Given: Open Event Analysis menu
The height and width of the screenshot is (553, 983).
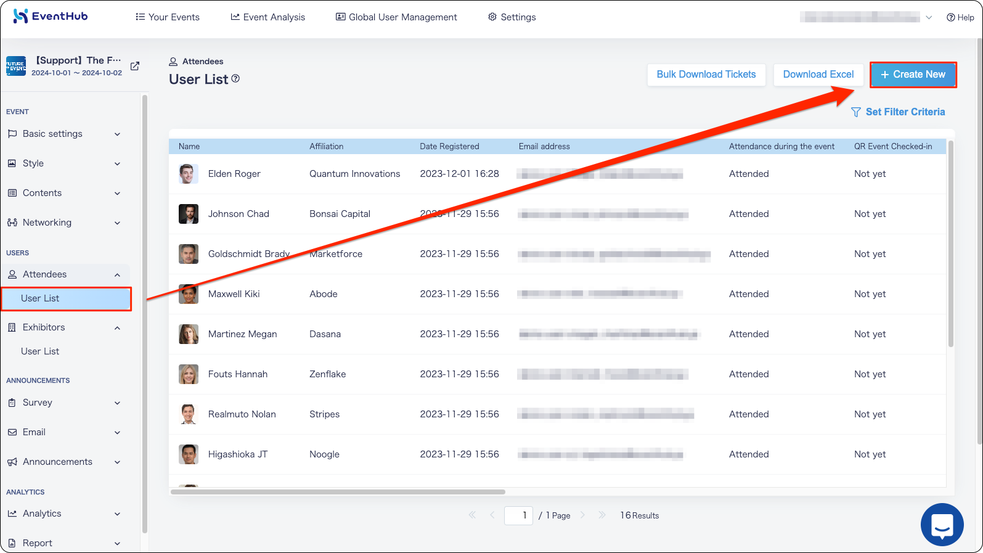Looking at the screenshot, I should 267,17.
